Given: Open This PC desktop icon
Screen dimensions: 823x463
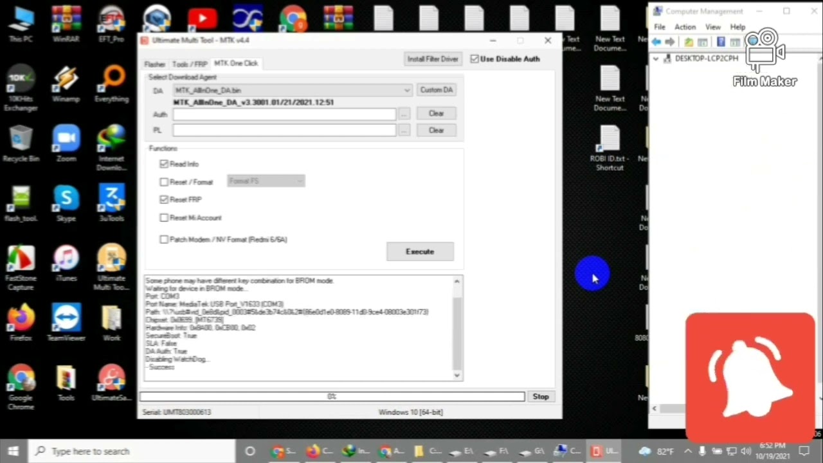Looking at the screenshot, I should point(21,24).
